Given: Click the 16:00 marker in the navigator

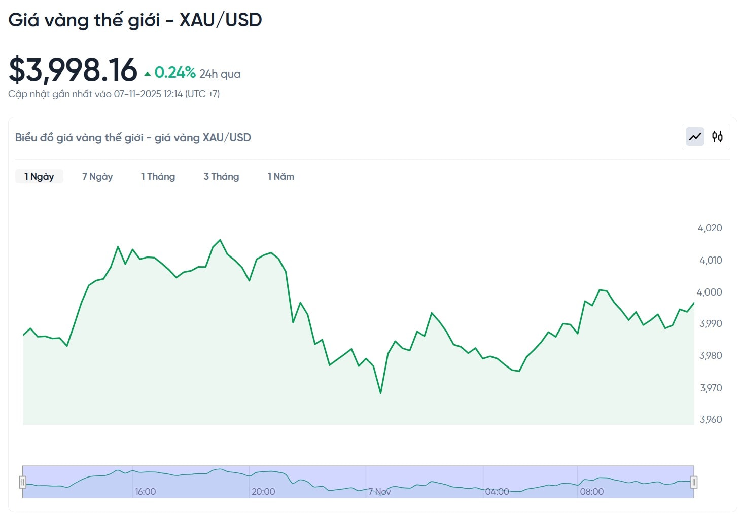Looking at the screenshot, I should (145, 491).
